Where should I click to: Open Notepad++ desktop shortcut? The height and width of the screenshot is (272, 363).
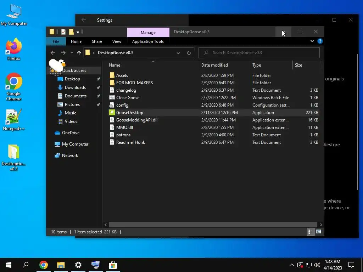point(14,120)
